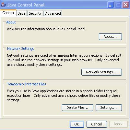
Task: Click the greyed-out maximize window button
Action: [x=118, y=5]
